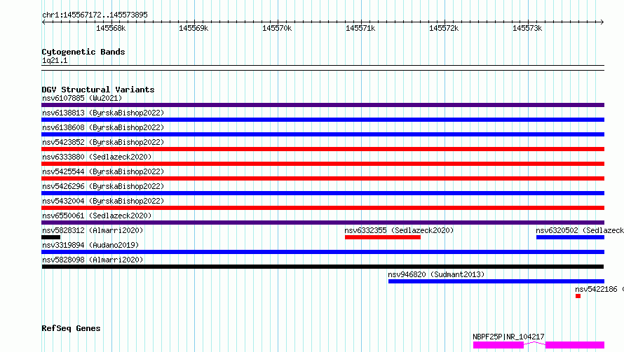The width and height of the screenshot is (624, 352).
Task: Click the blue bar under nsv6138813
Action: coord(323,120)
